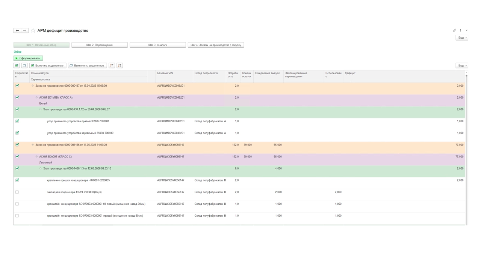Switch to Шаг 2: Перемещения

[x=100, y=45]
